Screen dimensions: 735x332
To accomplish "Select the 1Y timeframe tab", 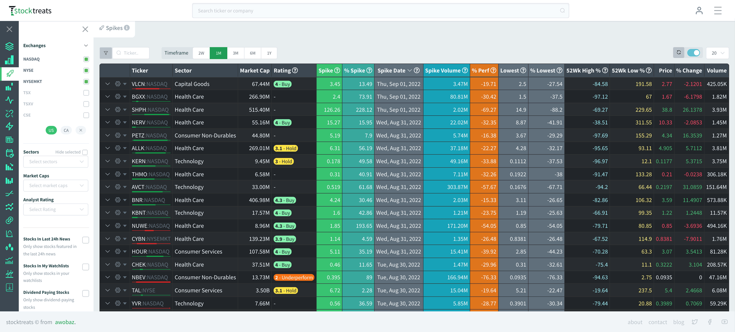I will [269, 53].
